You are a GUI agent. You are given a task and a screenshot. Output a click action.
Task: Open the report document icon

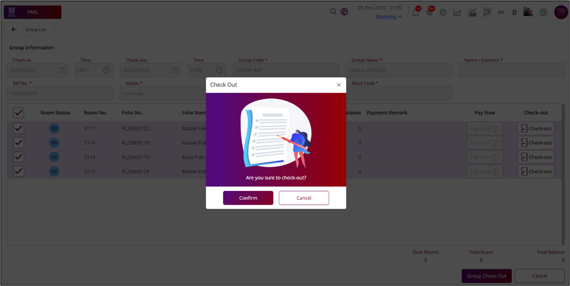click(487, 13)
